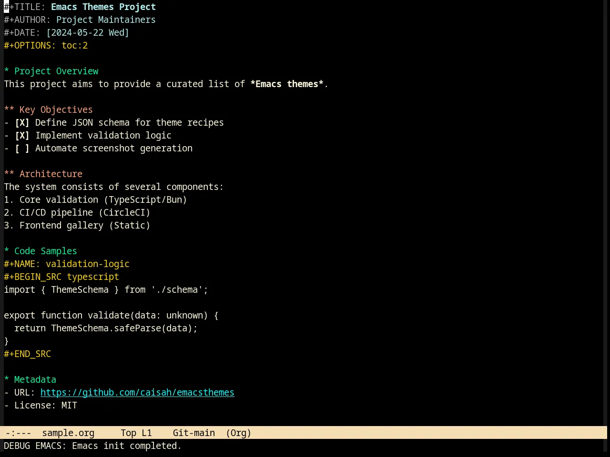Toggle the 'Implement validation logic' checkbox
This screenshot has height=457, width=610.
click(x=22, y=135)
